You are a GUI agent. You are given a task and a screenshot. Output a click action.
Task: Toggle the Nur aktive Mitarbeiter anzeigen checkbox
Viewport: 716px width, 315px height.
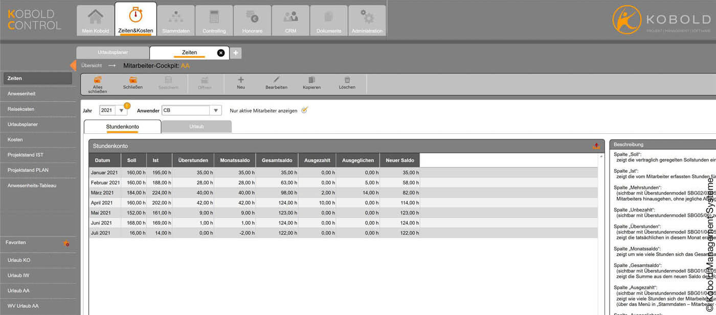click(x=304, y=110)
